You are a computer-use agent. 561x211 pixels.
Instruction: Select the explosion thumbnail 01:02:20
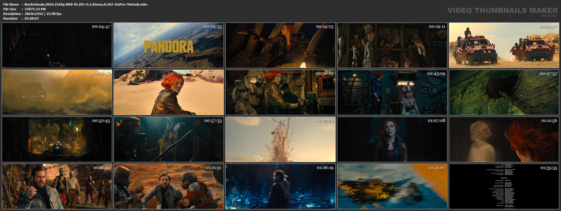pos(280,139)
